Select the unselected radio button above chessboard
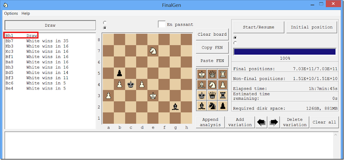This screenshot has width=344, height=160. pyautogui.click(x=105, y=23)
